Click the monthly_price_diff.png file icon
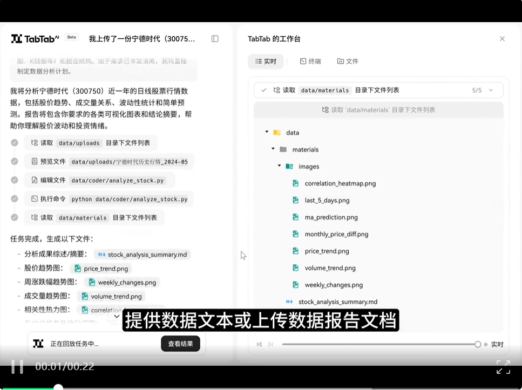522x390 pixels. (x=296, y=234)
